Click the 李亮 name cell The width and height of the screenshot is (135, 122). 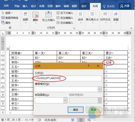[x=21, y=76]
